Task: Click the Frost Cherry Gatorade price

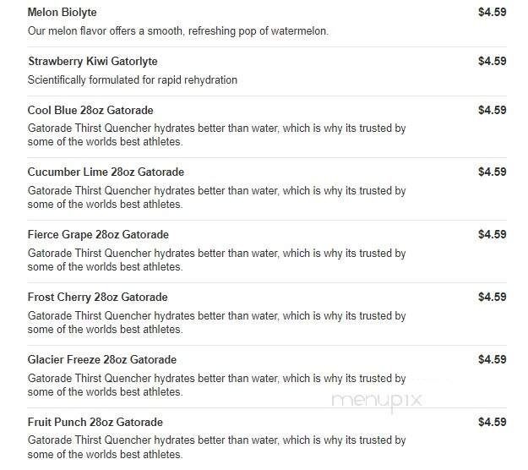Action: pos(492,298)
